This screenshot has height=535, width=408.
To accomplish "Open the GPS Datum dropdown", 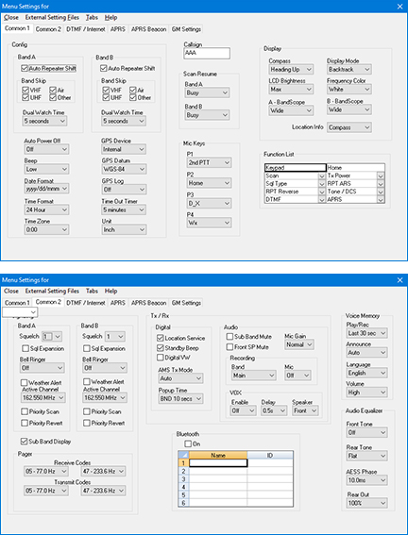I will click(124, 169).
